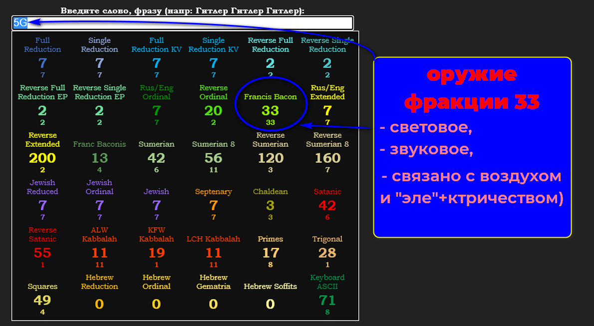Click the value 19 under KFW Kabbalah

click(156, 253)
